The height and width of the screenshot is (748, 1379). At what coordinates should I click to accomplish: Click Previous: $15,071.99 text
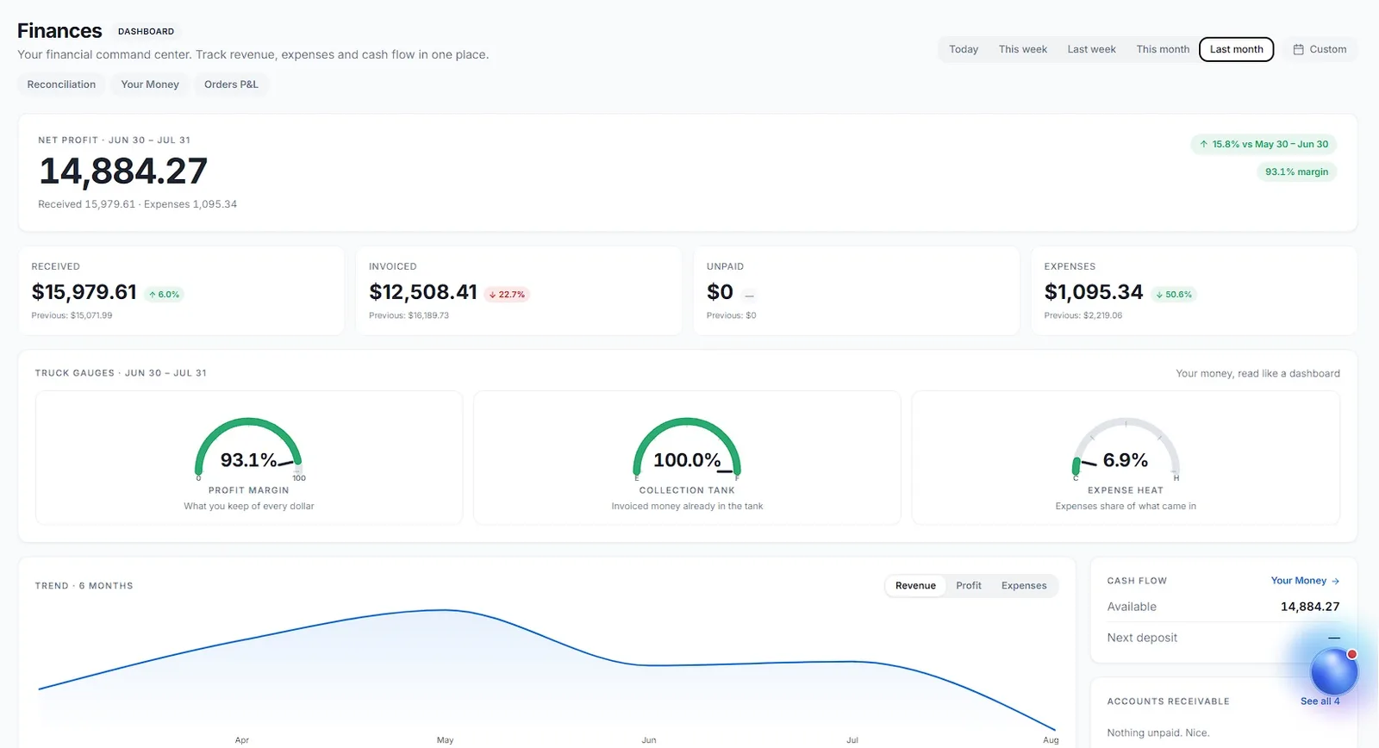coord(72,315)
